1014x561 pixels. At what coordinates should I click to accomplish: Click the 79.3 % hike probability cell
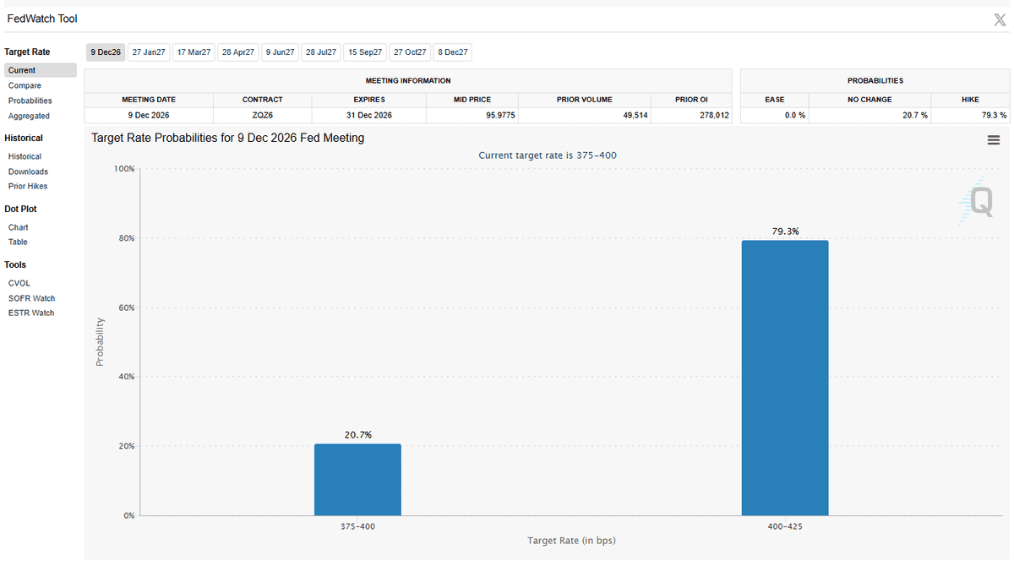point(970,115)
